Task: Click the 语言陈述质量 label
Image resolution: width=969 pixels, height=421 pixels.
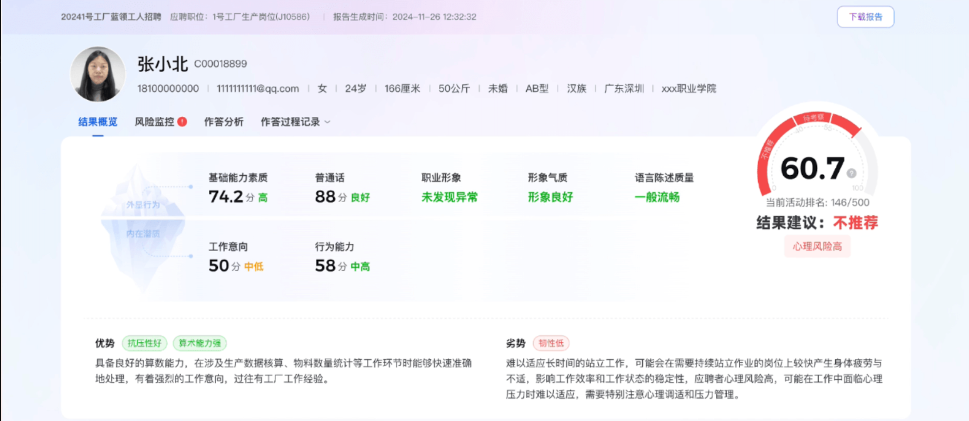Action: pyautogui.click(x=664, y=177)
